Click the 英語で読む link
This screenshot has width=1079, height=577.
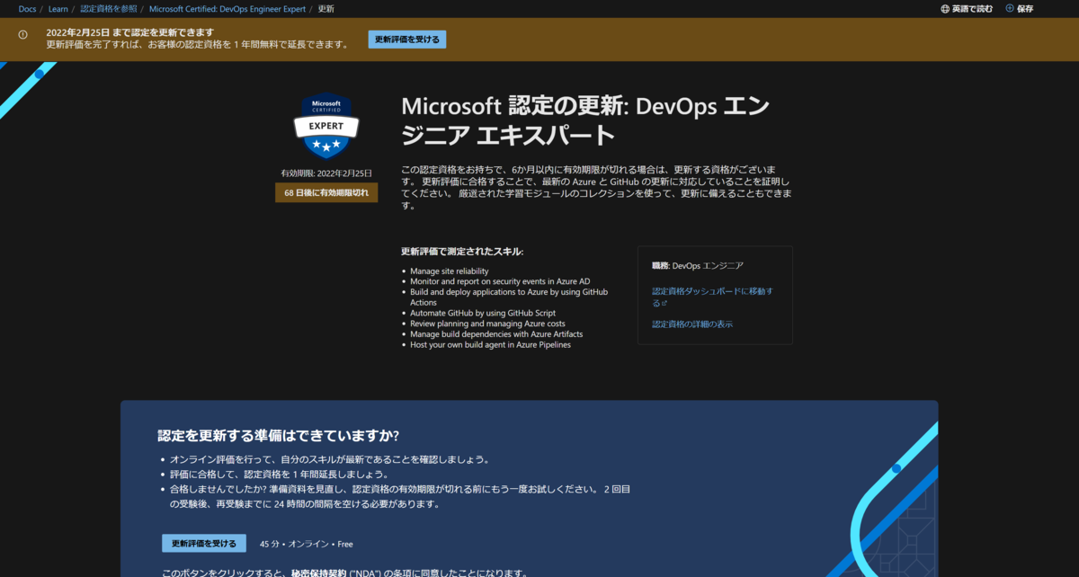pos(973,9)
